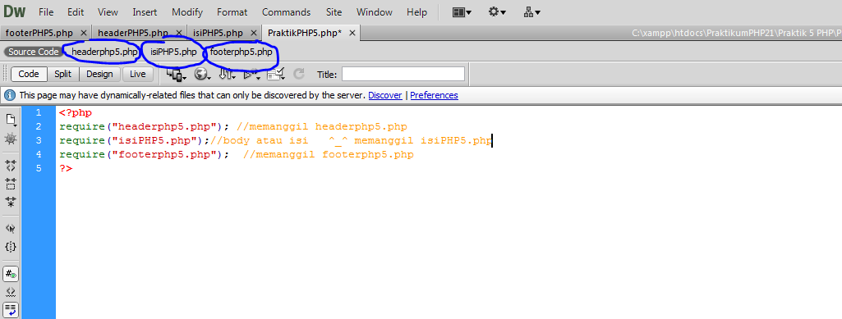Open related file footerphp5.php

coord(241,52)
